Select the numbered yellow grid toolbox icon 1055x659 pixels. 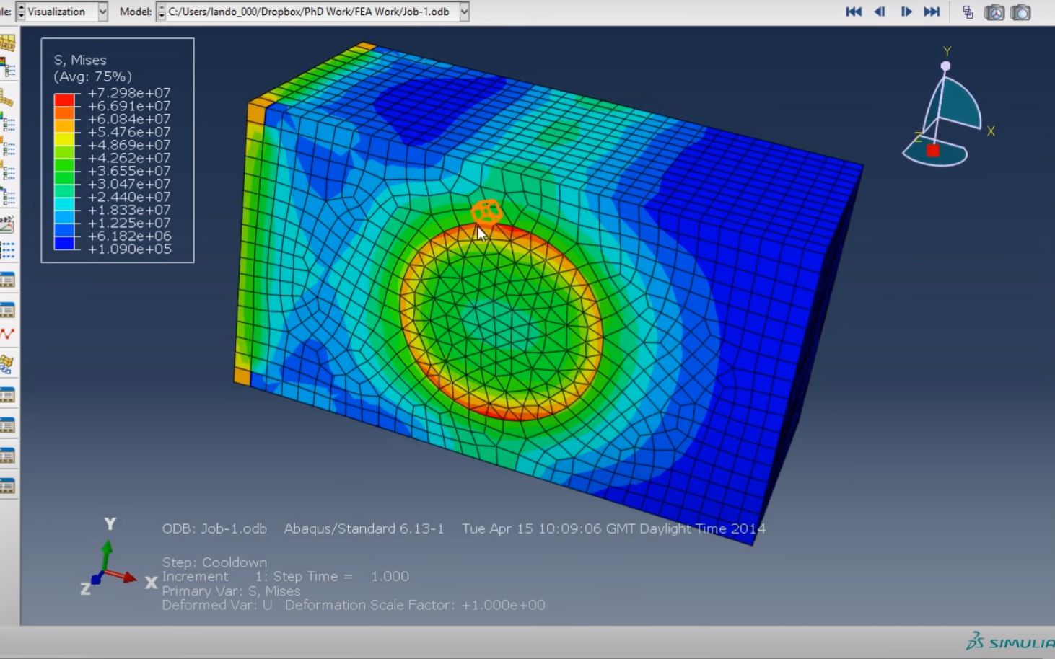pos(7,41)
